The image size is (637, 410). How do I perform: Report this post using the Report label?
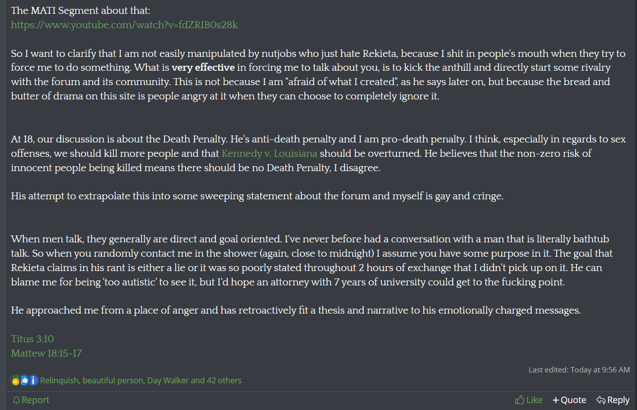(36, 400)
